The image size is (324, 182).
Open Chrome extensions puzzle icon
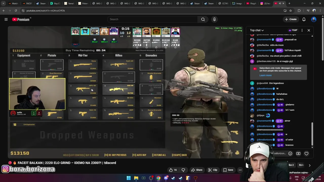click(299, 11)
